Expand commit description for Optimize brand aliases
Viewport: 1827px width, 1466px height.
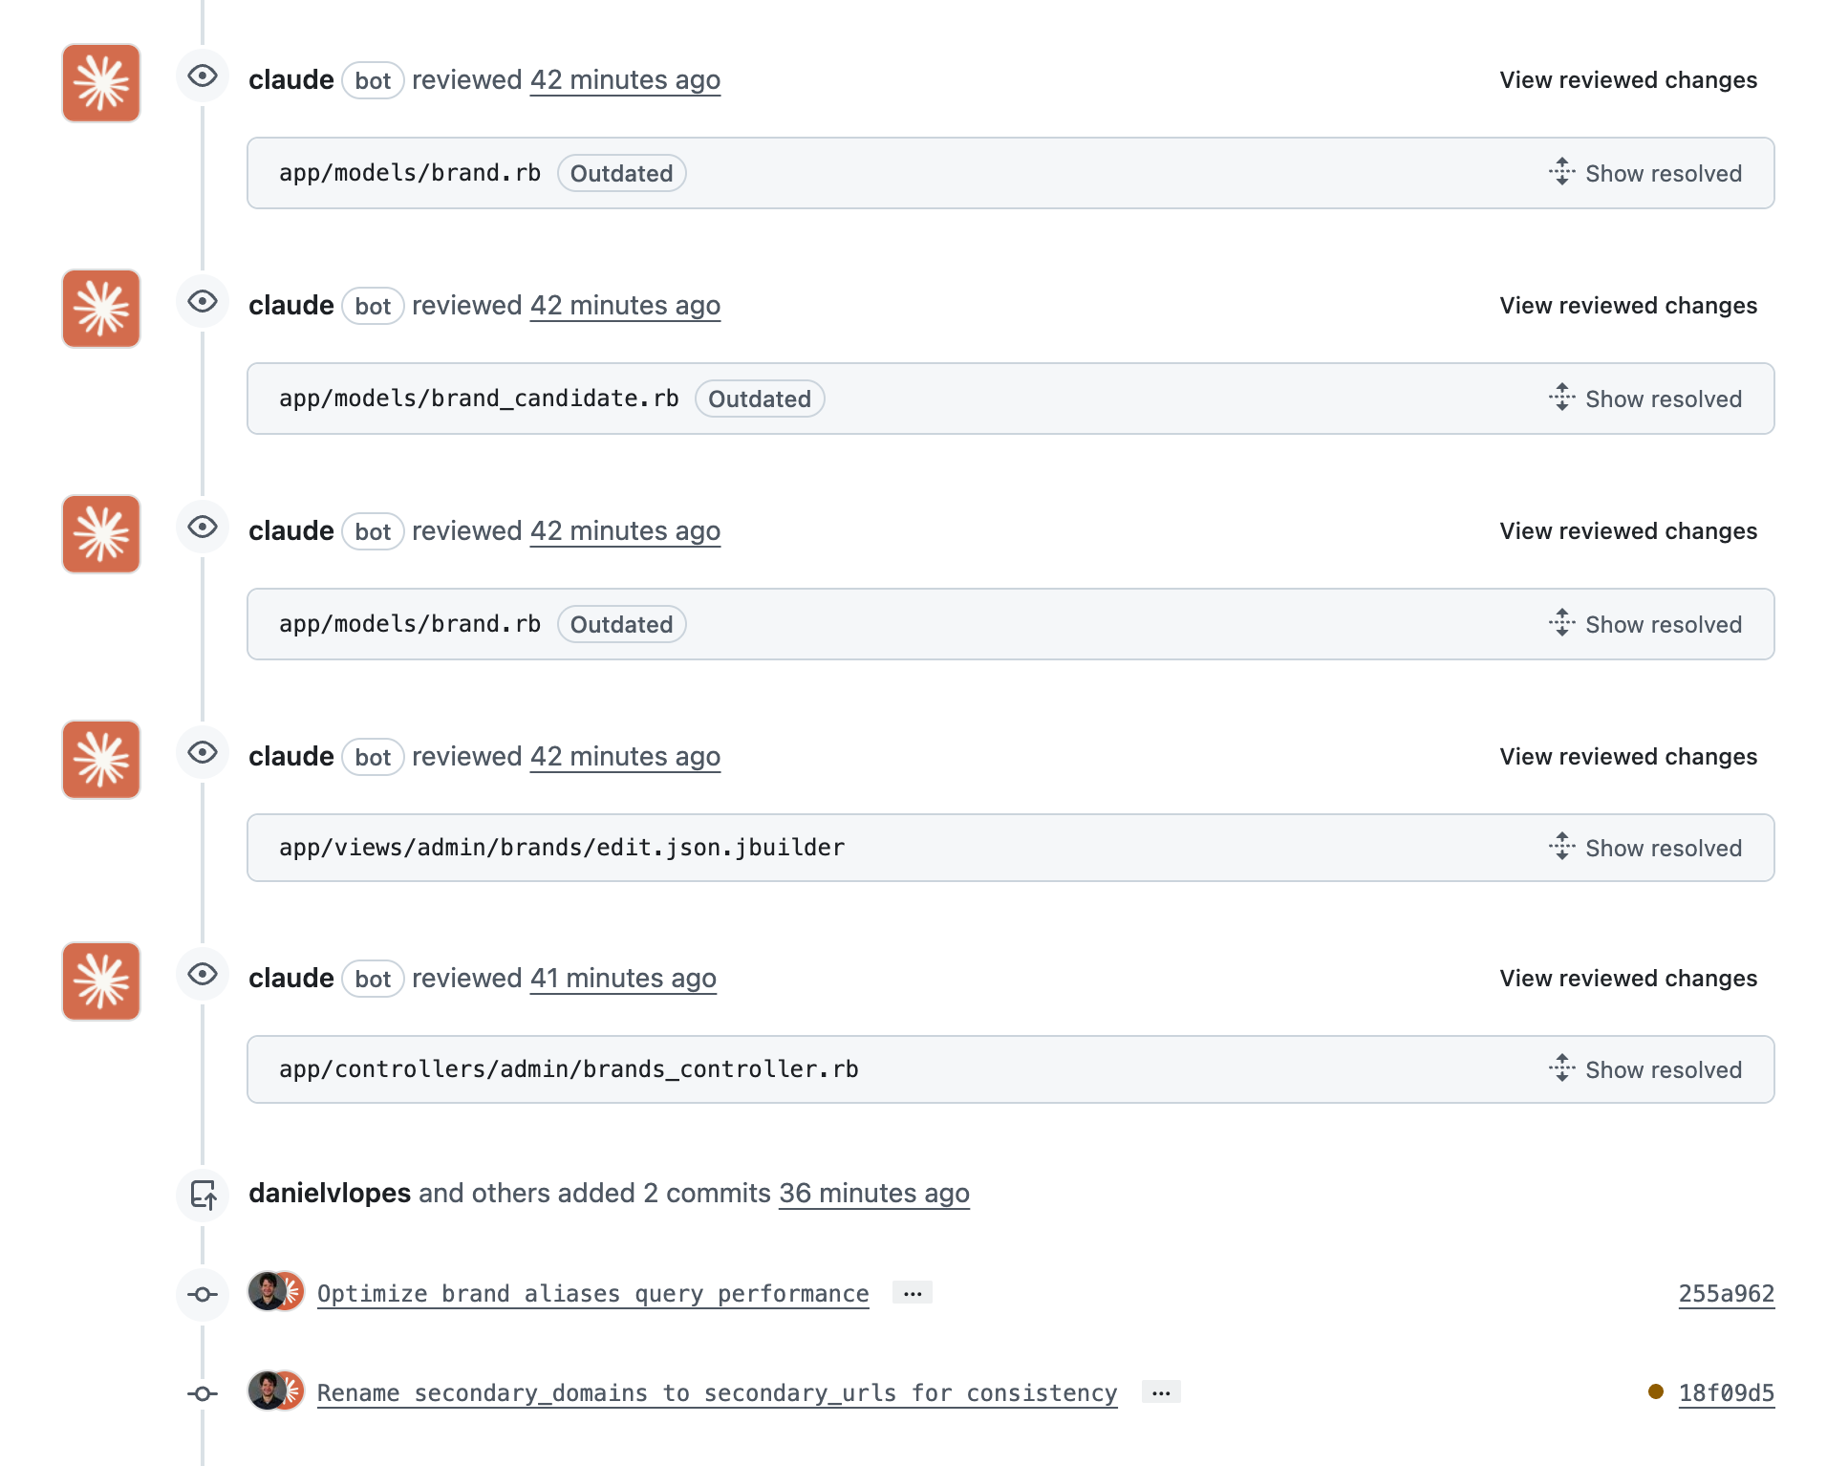point(913,1293)
